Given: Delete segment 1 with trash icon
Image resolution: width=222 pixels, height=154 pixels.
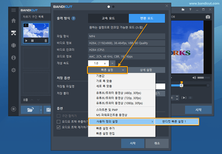Looking at the screenshot, I should click(x=46, y=41).
